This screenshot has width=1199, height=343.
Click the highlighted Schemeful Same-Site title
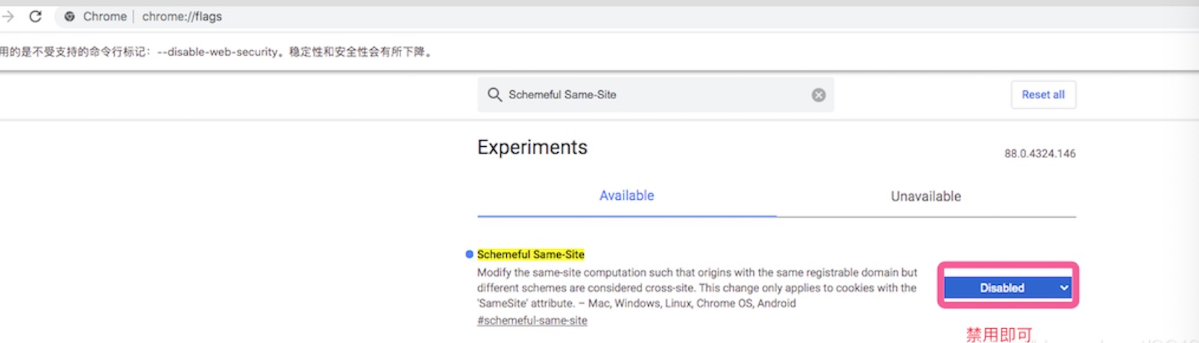click(530, 254)
